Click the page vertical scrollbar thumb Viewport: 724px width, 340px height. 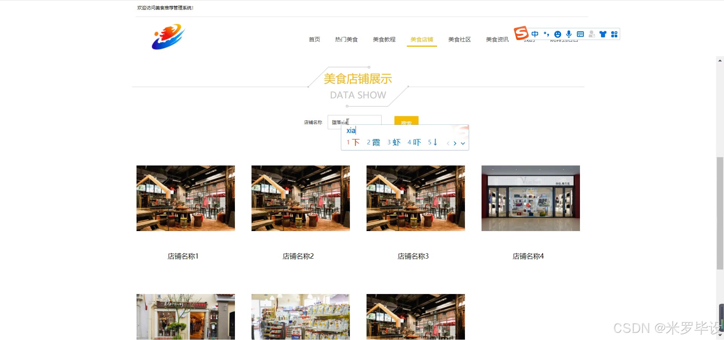tap(720, 213)
